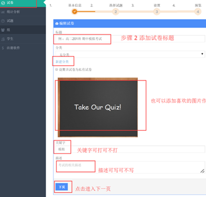
Task: Click the Take Our Quiz blackboard image
Action: (x=98, y=107)
